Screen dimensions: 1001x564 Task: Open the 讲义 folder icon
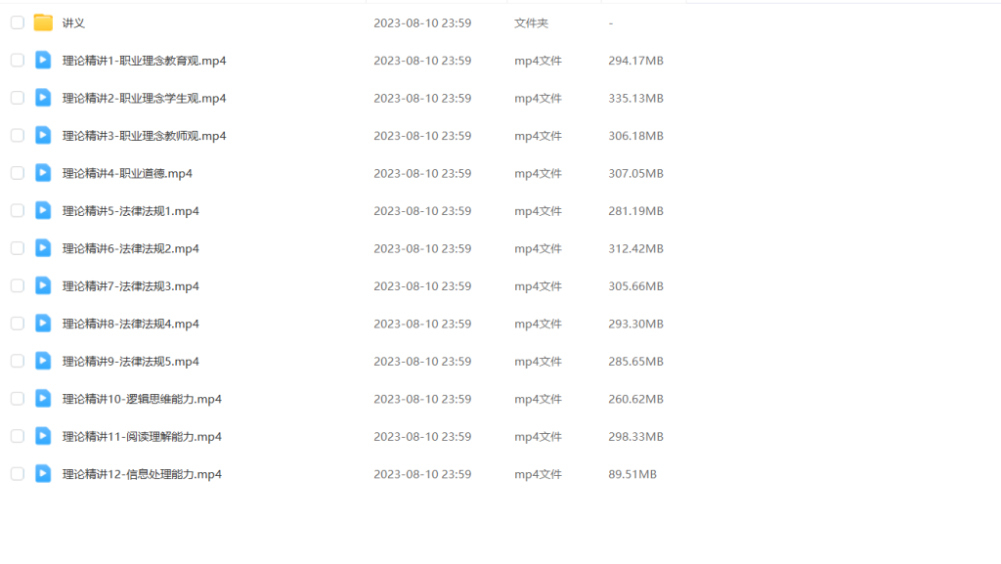[43, 22]
